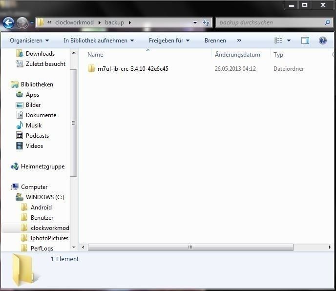The height and width of the screenshot is (291, 336).
Task: Open the Benutzer folder in tree
Action: click(42, 218)
